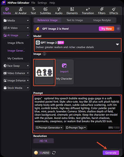
Task: Expand the Image Enhance sidebar section
Action: [16, 80]
